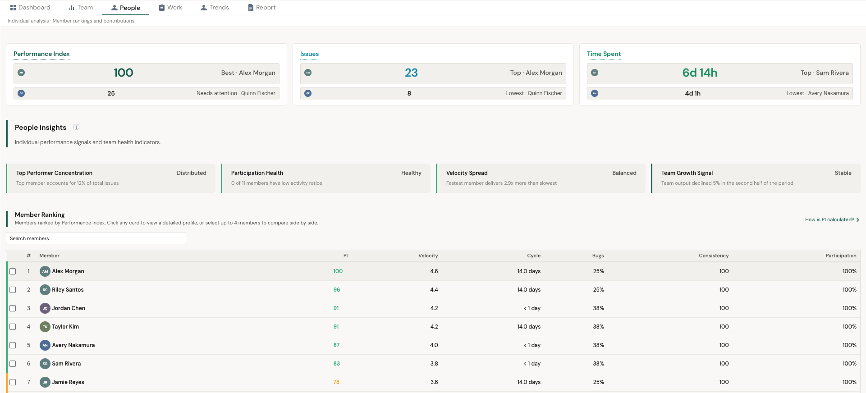Click Sam Rivera avatar in Time Spent card
This screenshot has height=393, width=866.
point(595,73)
